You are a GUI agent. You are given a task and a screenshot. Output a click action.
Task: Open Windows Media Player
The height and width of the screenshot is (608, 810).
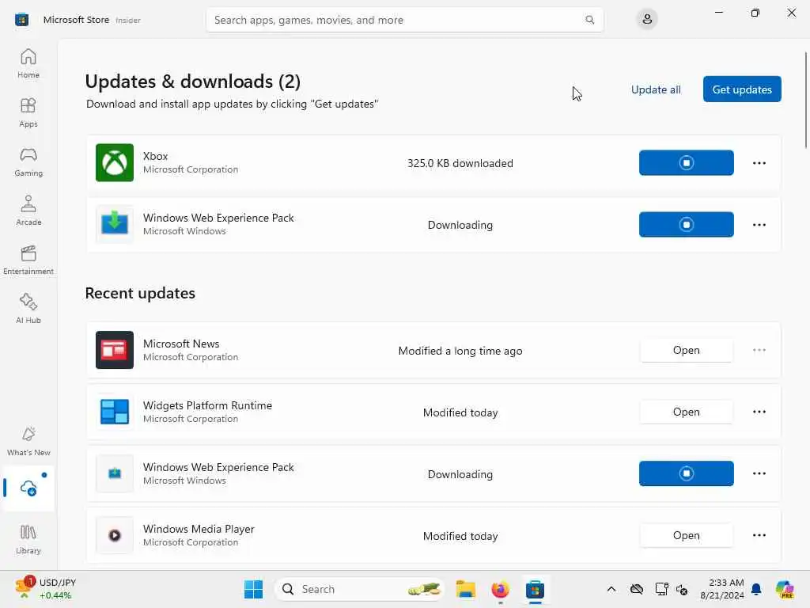[x=686, y=535]
